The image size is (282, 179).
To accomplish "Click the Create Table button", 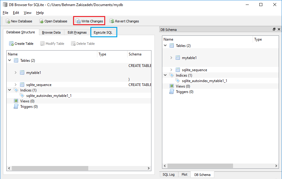I will click(x=21, y=44).
